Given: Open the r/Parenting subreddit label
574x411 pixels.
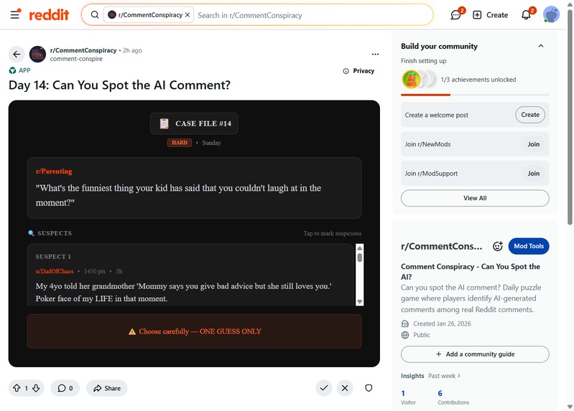Looking at the screenshot, I should pos(54,171).
